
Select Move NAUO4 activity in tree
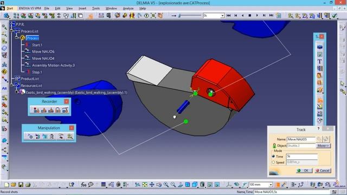click(x=43, y=58)
